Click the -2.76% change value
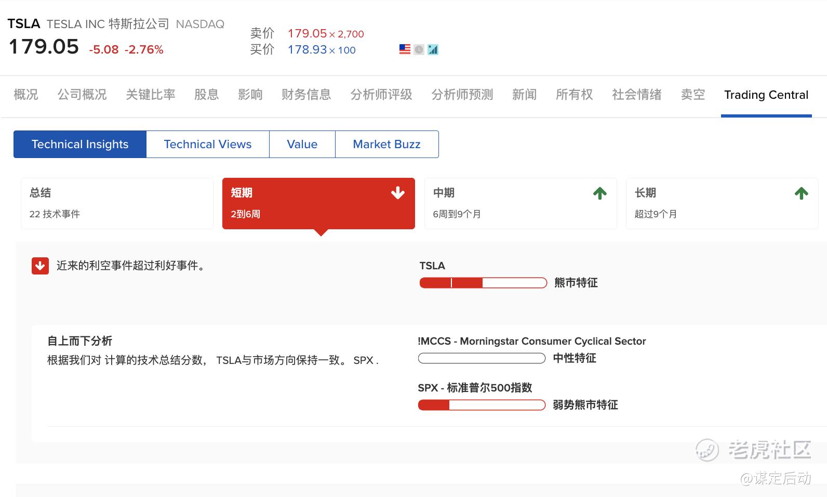 (144, 49)
